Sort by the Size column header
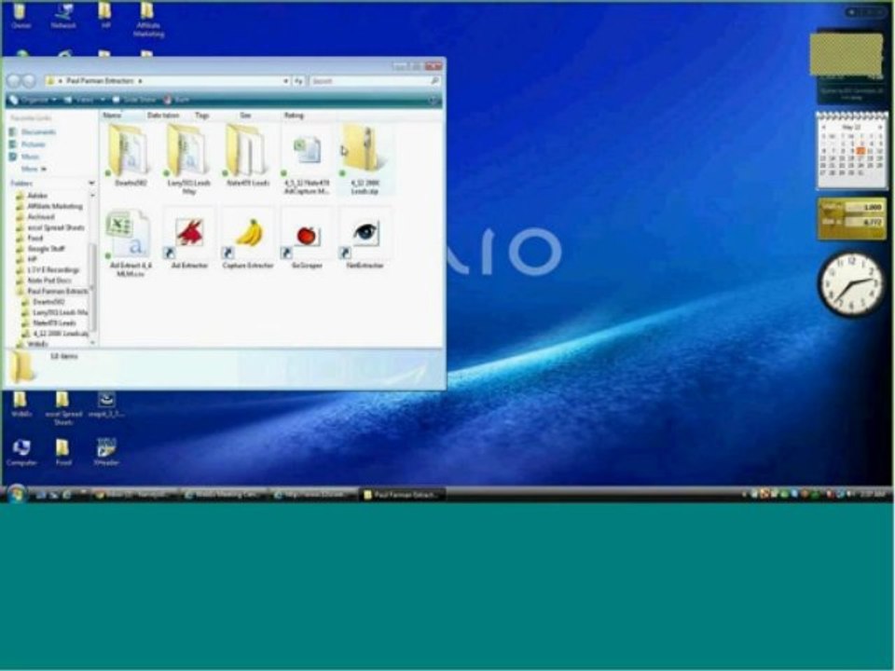The image size is (895, 671). coord(258,116)
